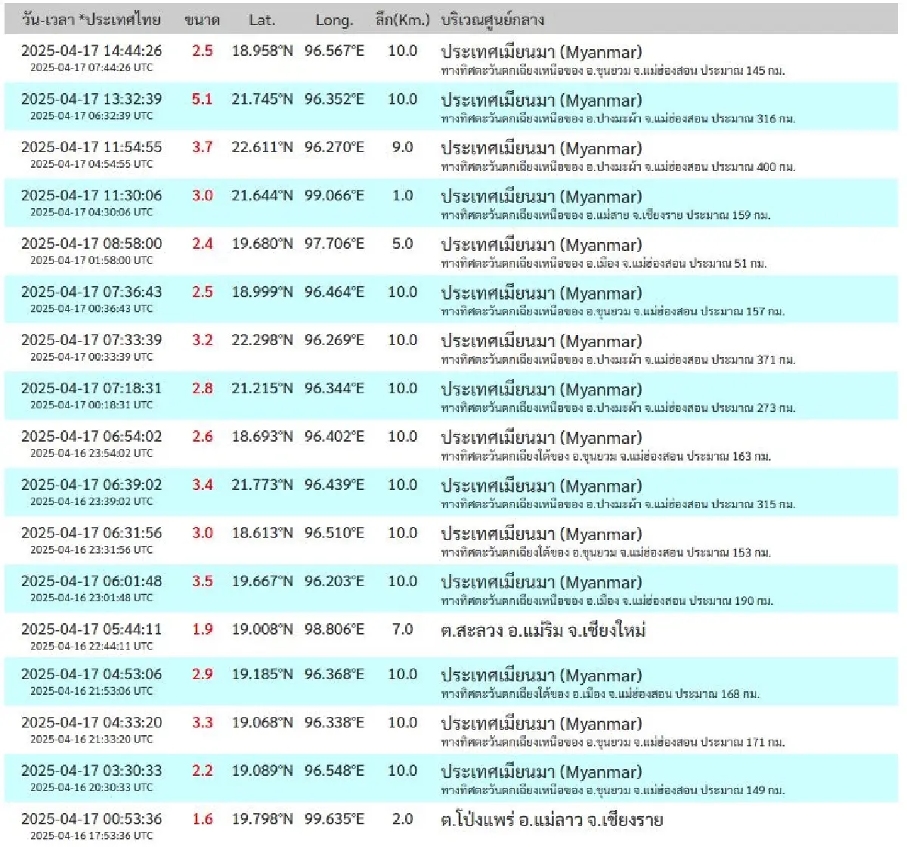The image size is (907, 847).
Task: Click the magnitude 1.9 Chiang Mai event
Action: [201, 631]
